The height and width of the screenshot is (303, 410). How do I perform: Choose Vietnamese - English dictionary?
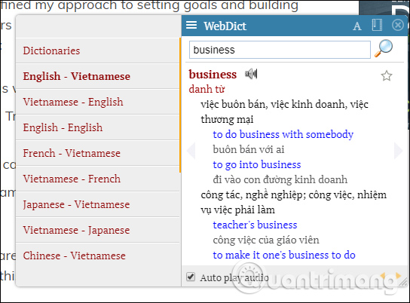coord(98,102)
